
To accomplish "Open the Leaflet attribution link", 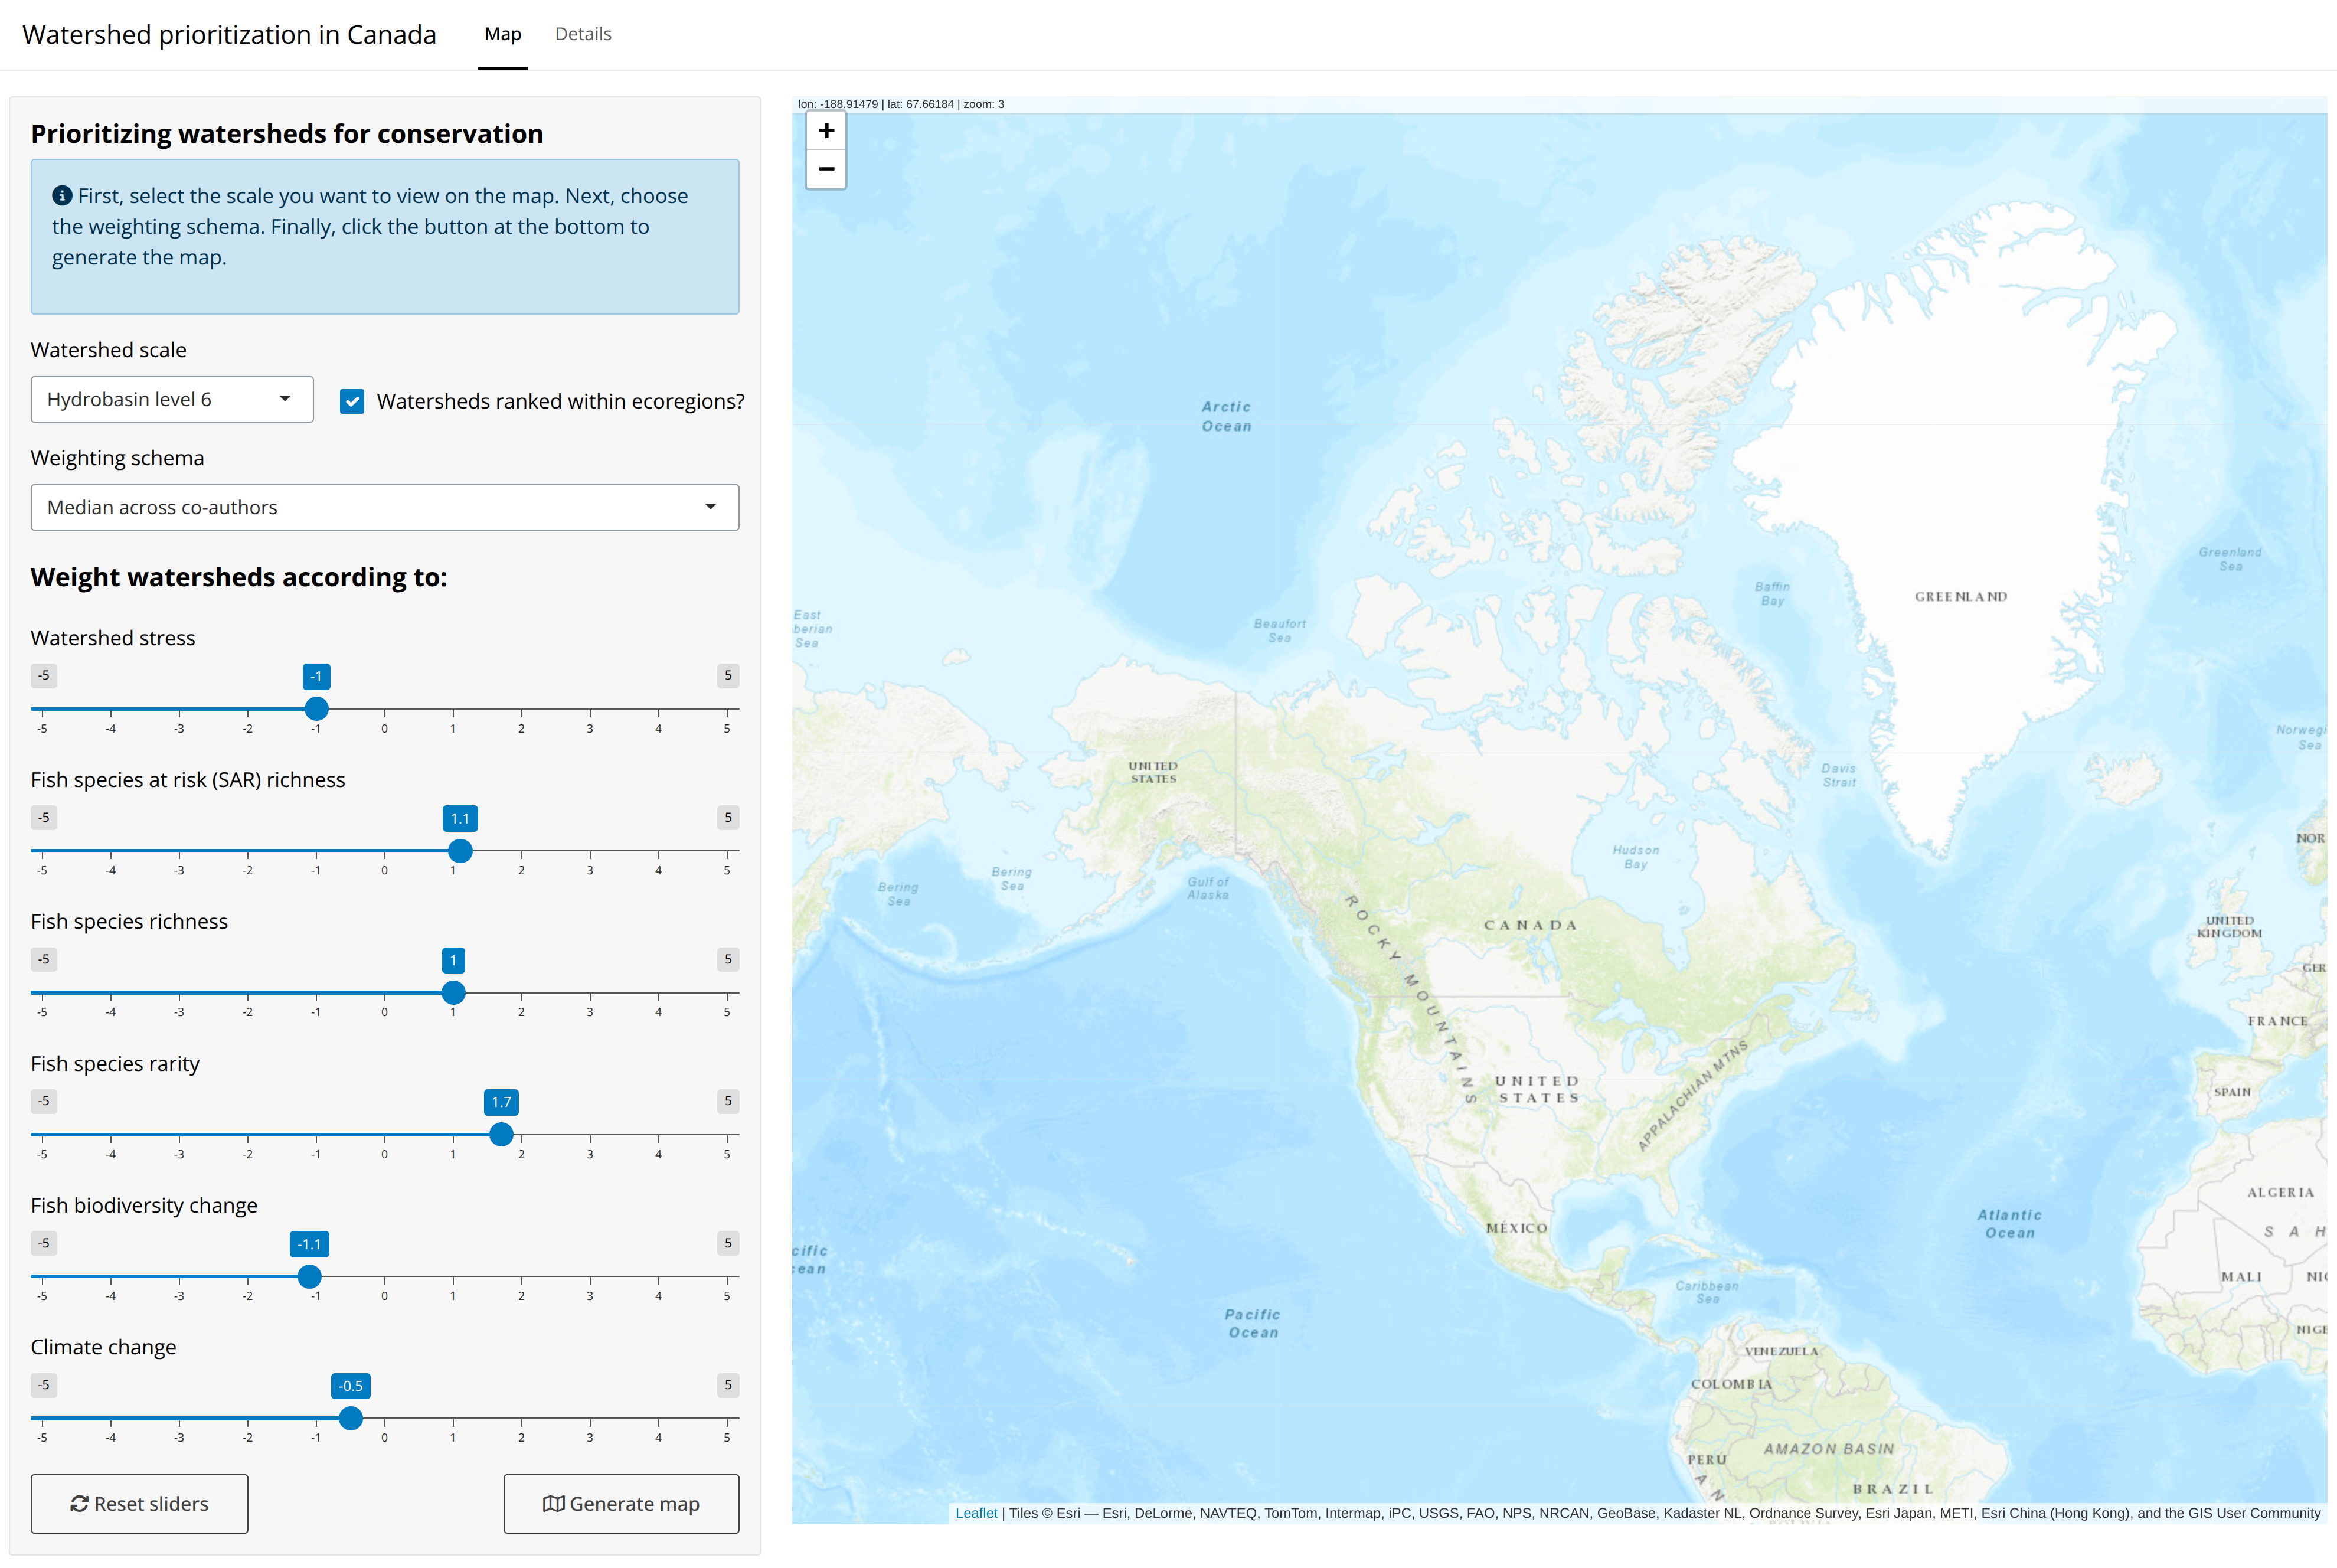I will 976,1513.
